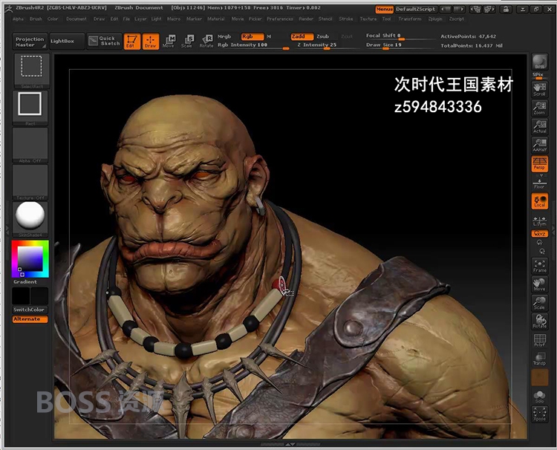557x450 pixels.
Task: Open the Alpha Off picker
Action: click(x=30, y=146)
